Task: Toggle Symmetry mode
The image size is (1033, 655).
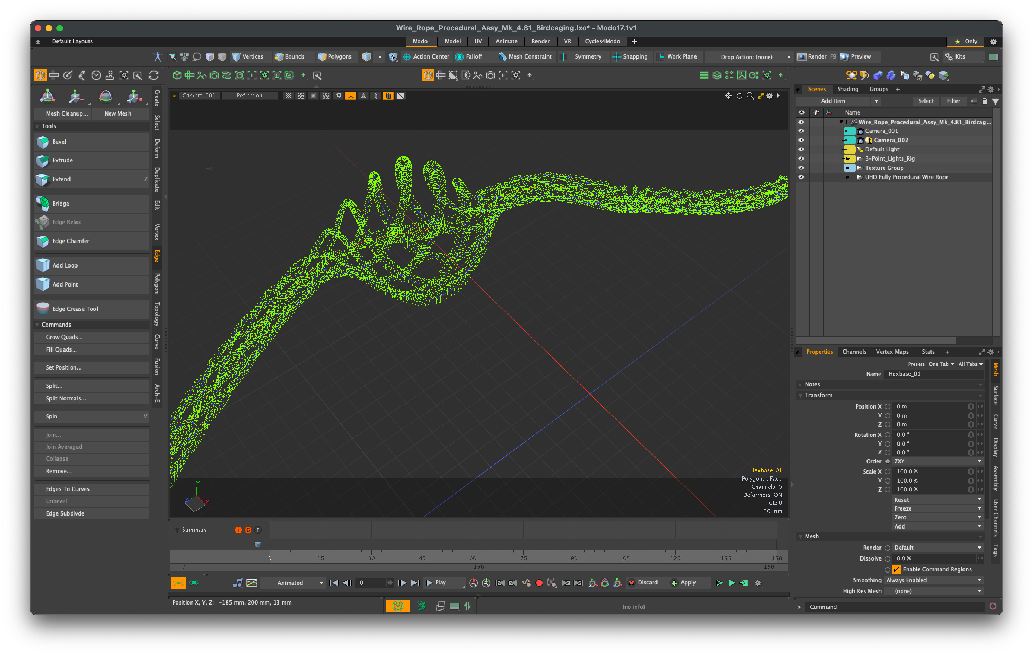Action: click(x=582, y=57)
